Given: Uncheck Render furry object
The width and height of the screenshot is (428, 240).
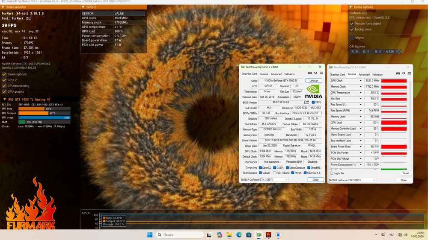Looking at the screenshot, I should (x=352, y=23).
